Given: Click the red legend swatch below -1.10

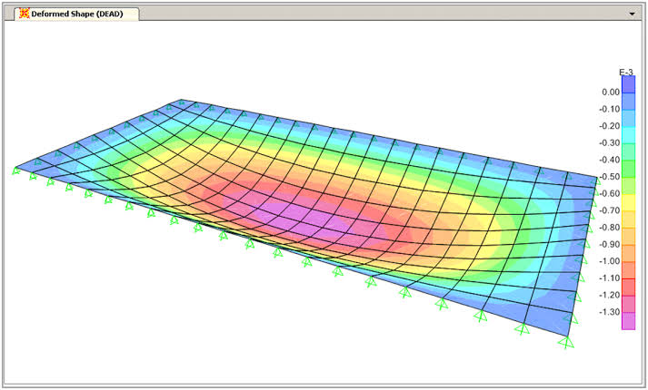Looking at the screenshot, I should 628,288.
